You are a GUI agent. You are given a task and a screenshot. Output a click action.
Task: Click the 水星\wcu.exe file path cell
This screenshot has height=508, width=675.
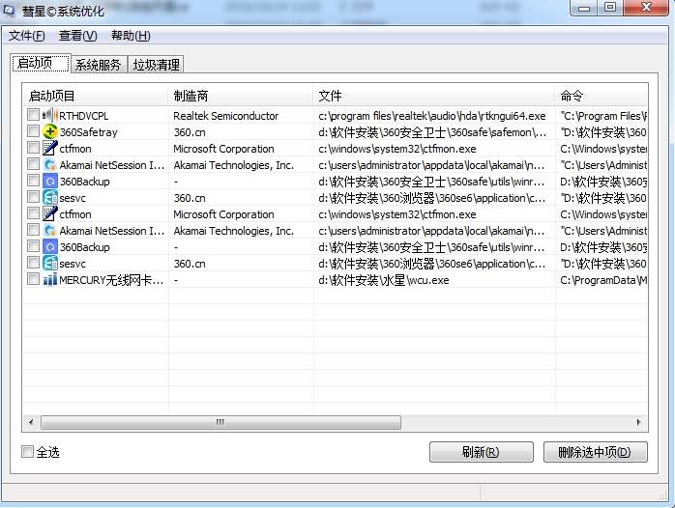(384, 280)
